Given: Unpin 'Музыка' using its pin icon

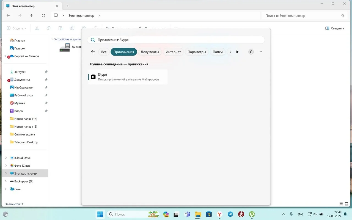Looking at the screenshot, I should 46,103.
